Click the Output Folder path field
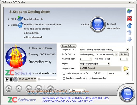Image resolution: width=137 pixels, height=105 pixels. tap(101, 68)
